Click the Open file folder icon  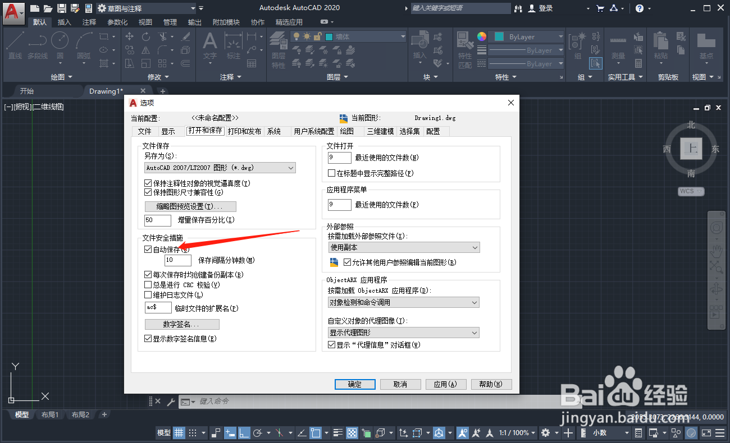(48, 8)
